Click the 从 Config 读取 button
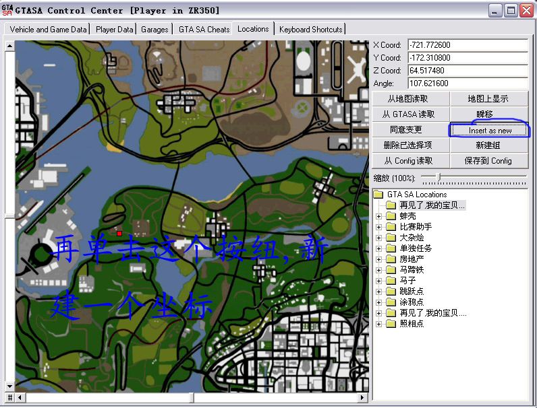Image resolution: width=537 pixels, height=408 pixels. (411, 161)
